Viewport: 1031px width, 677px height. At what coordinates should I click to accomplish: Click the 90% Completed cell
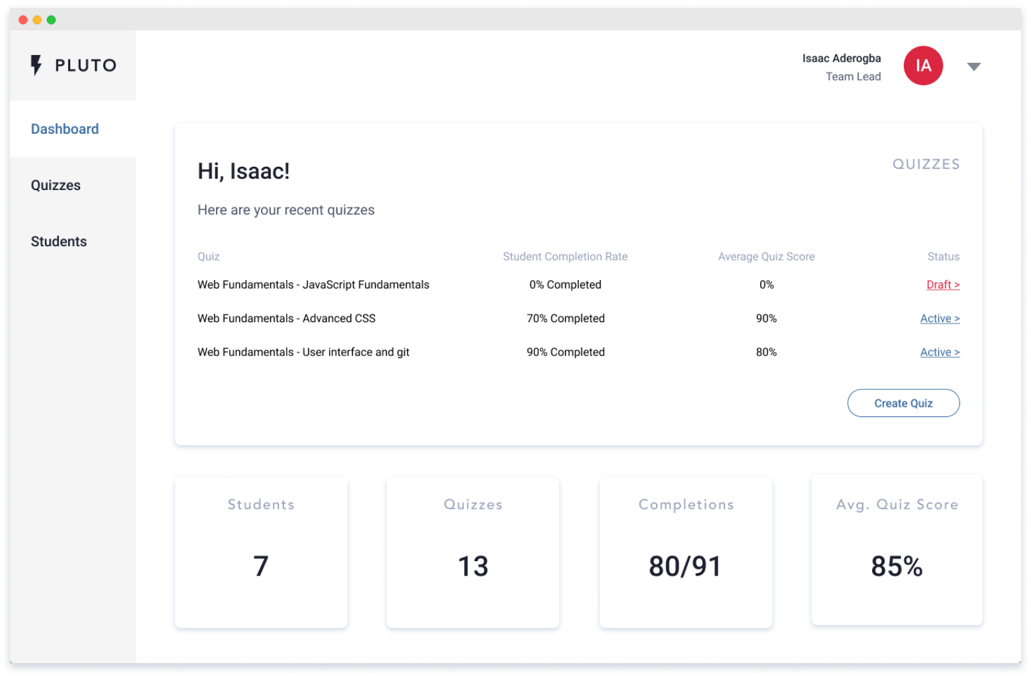(565, 352)
